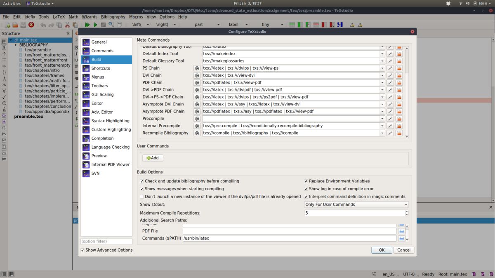Click the browse icon next to Commands ($PATH)

(x=401, y=238)
